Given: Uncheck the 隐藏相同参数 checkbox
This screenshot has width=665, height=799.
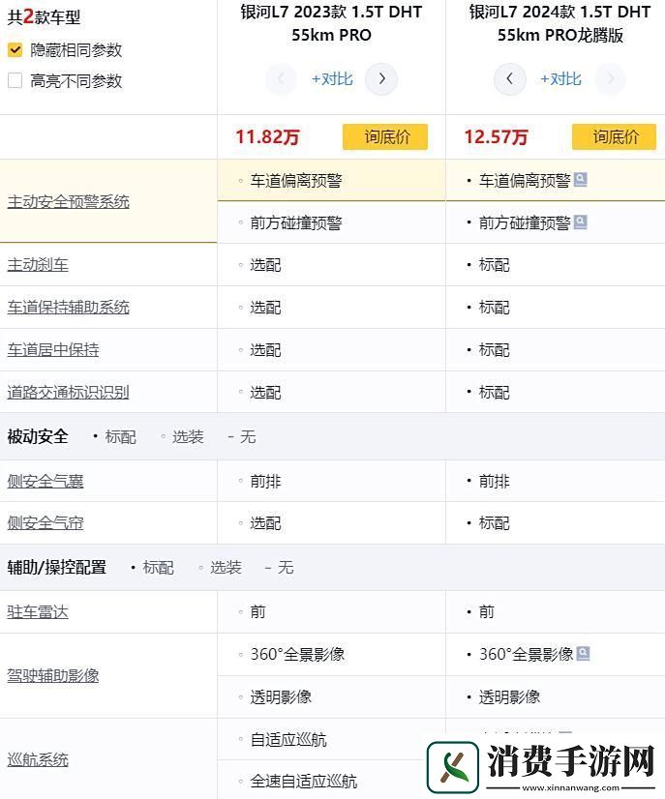Looking at the screenshot, I should [x=15, y=50].
